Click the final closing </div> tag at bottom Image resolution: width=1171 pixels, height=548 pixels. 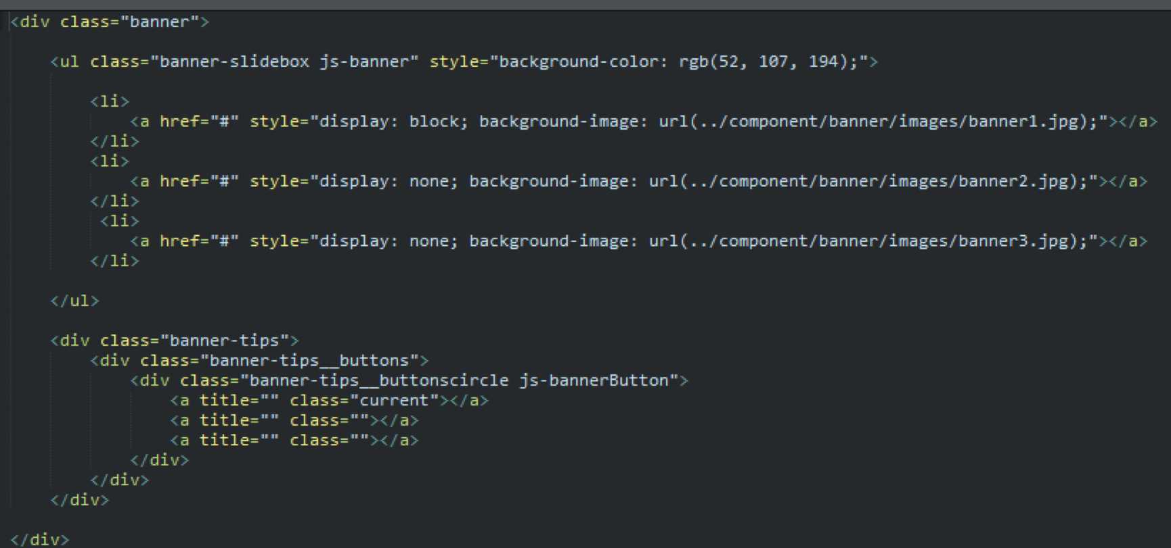(39, 539)
